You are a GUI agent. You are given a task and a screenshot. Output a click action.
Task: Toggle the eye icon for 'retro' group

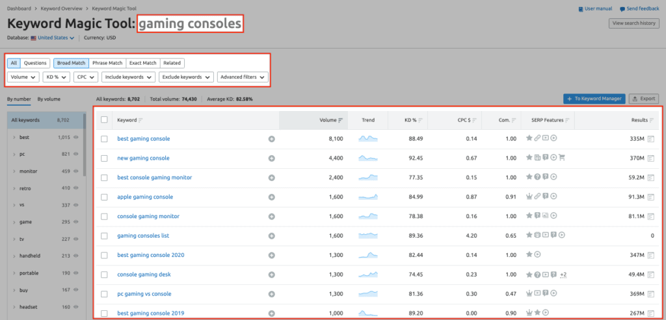(76, 188)
